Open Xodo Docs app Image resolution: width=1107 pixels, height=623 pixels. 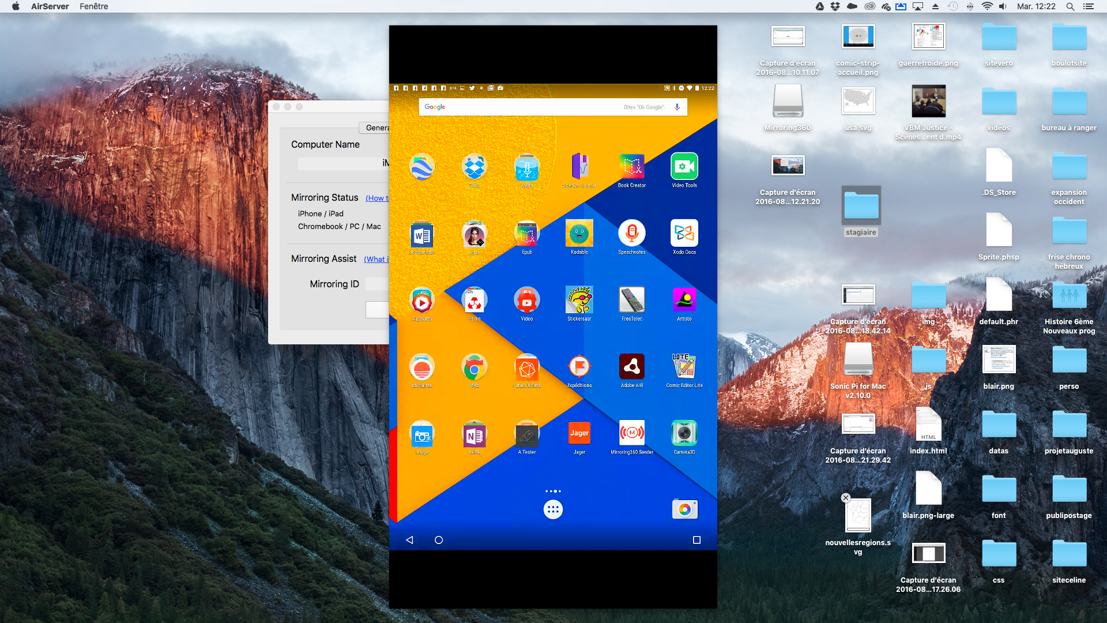tap(684, 234)
